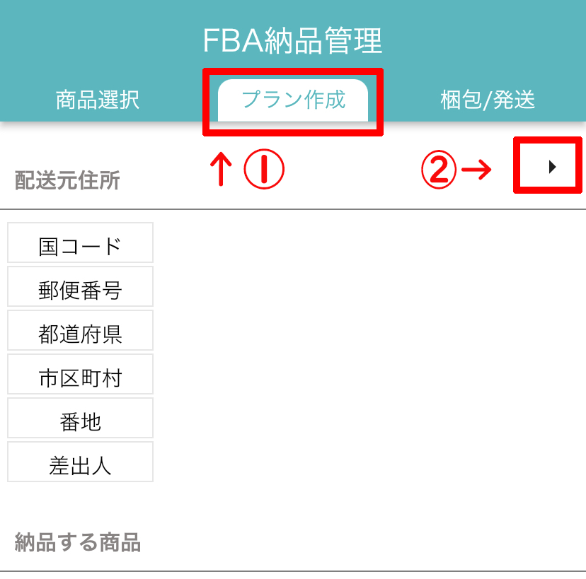Click the empty area right of 都道府県
This screenshot has width=586, height=579.
click(368, 334)
